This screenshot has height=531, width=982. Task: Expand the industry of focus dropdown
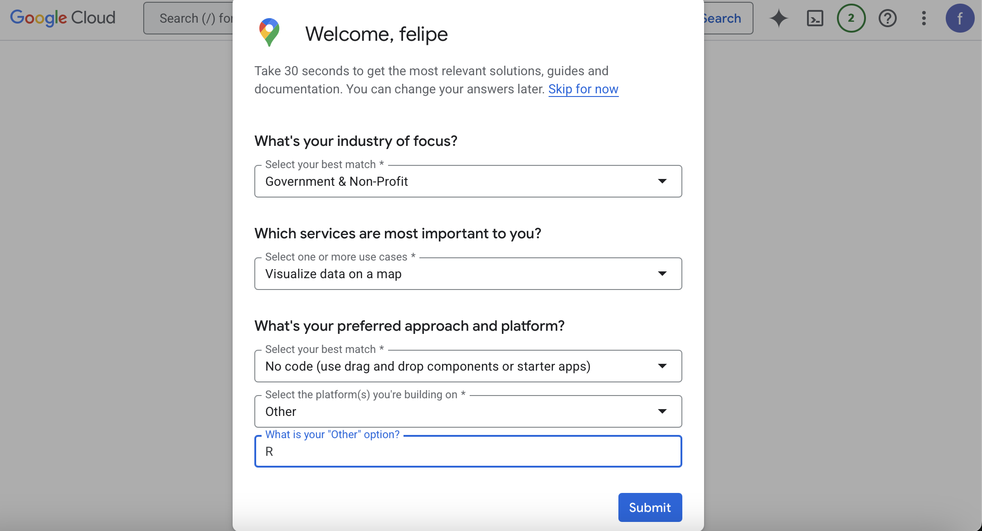pos(467,181)
